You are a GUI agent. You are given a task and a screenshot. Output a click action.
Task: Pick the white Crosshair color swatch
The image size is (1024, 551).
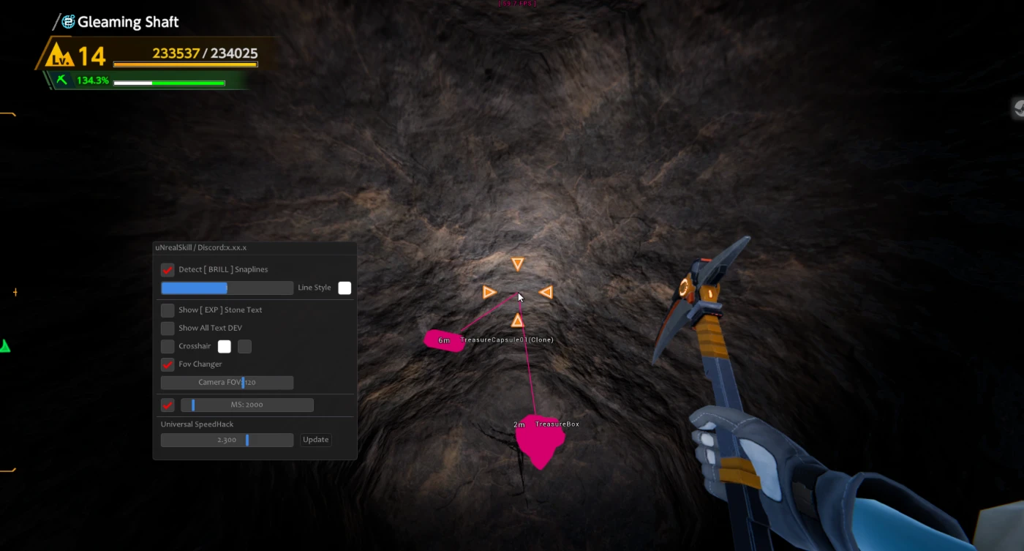pyautogui.click(x=225, y=346)
